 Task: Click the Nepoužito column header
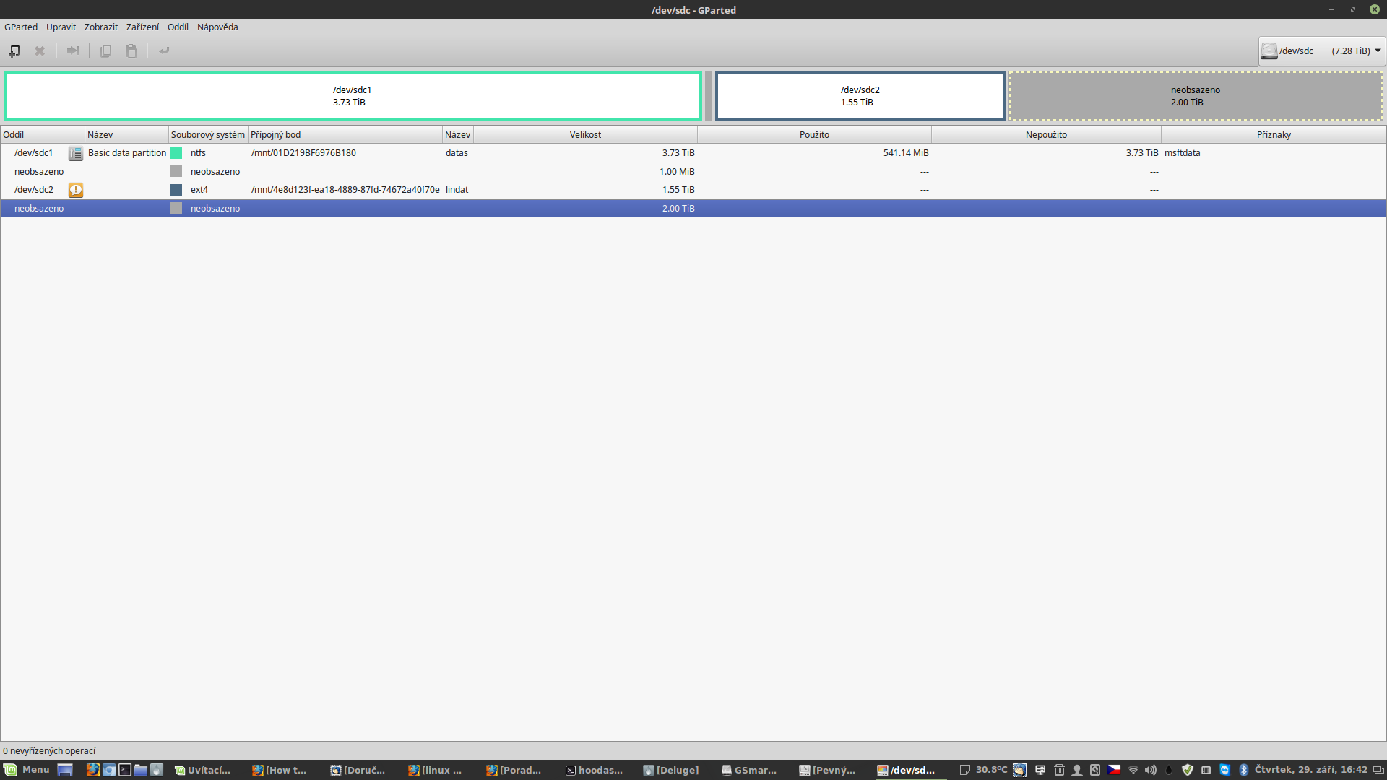[x=1046, y=134]
